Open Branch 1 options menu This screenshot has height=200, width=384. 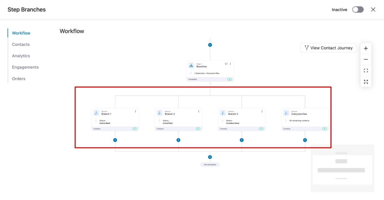[135, 111]
